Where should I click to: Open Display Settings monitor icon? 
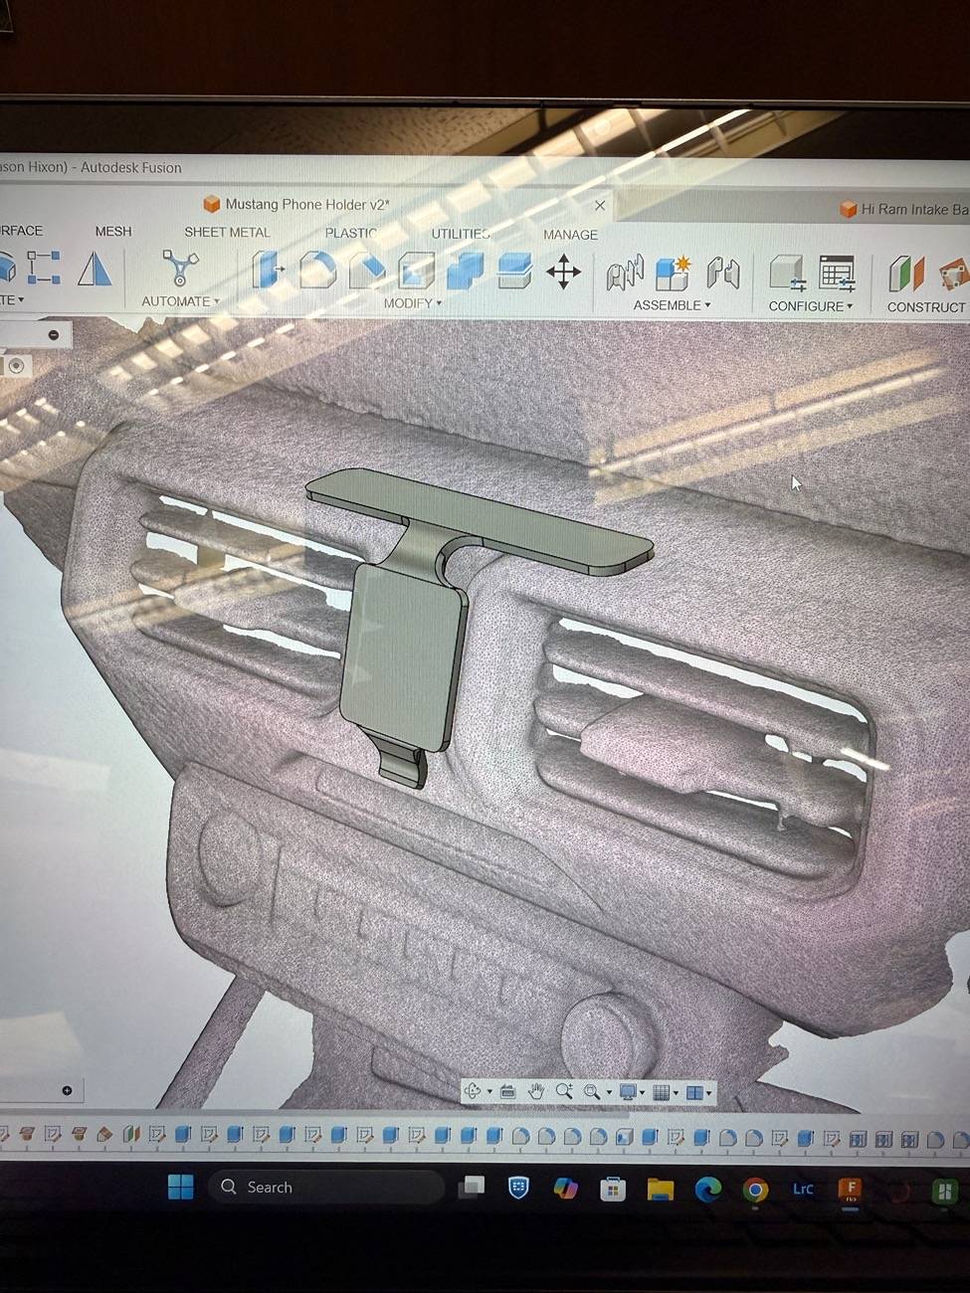tap(628, 1092)
